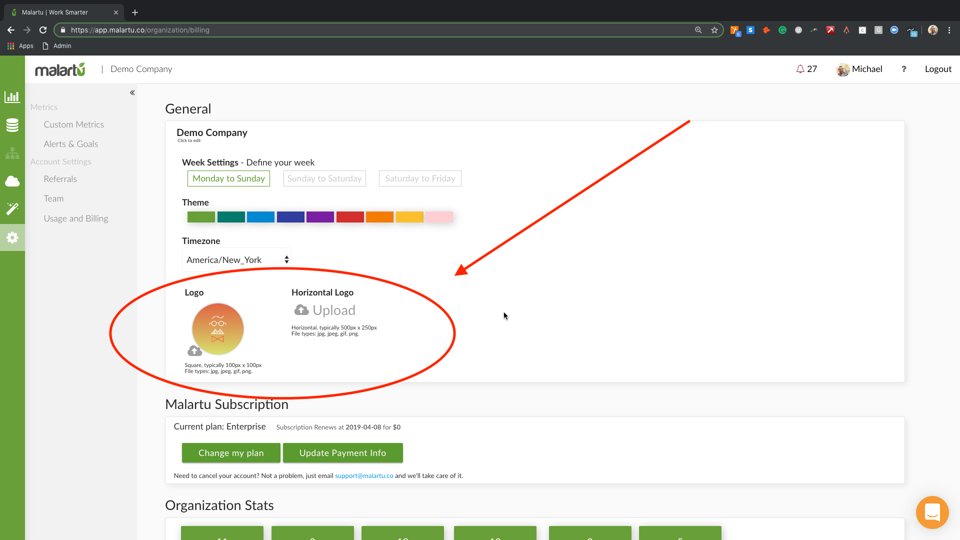Go back in the browser
This screenshot has height=540, width=960.
coord(11,30)
